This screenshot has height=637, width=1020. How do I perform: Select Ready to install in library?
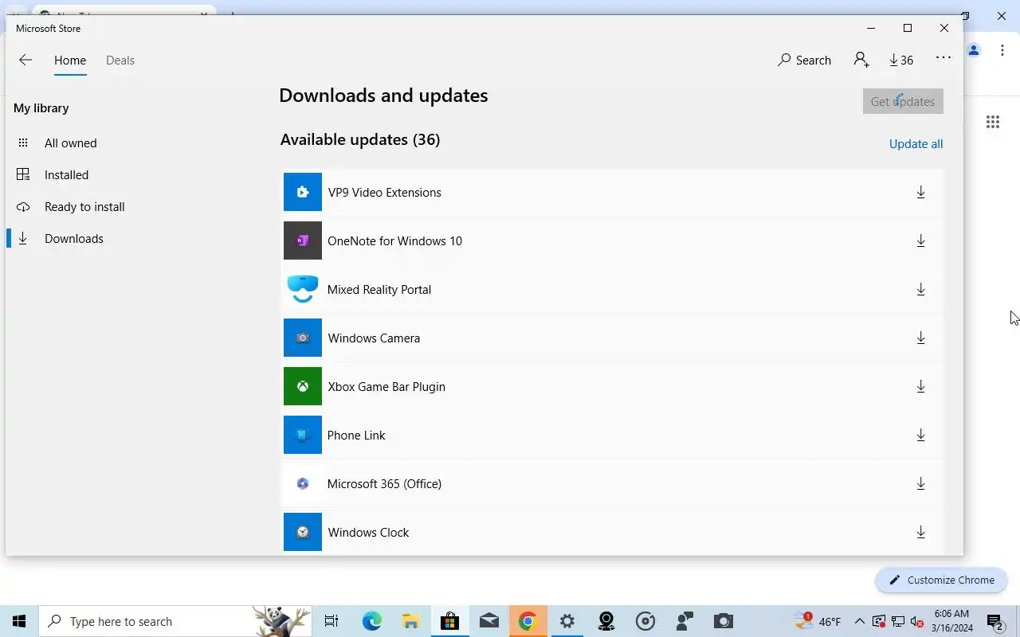pos(84,207)
